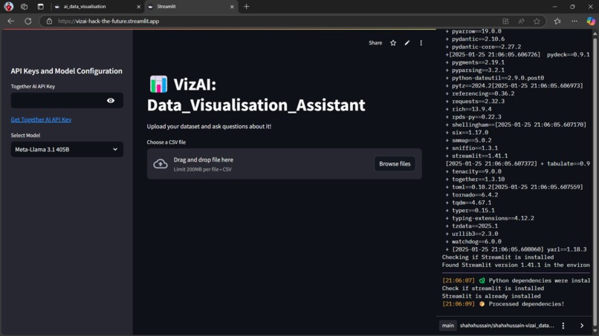This screenshot has height=336, width=599.
Task: Click the shahxhussain repository name
Action: (x=507, y=326)
